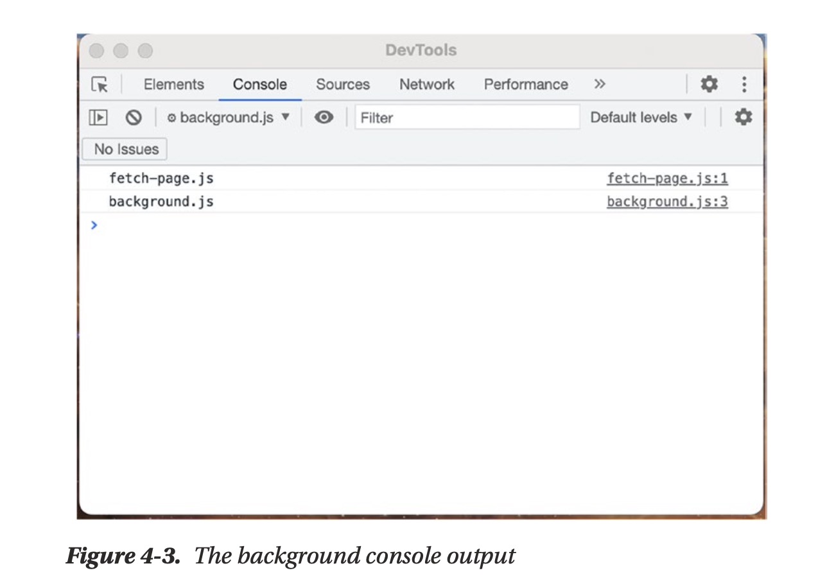Select the Performance tab
Image resolution: width=818 pixels, height=584 pixels.
coord(526,85)
